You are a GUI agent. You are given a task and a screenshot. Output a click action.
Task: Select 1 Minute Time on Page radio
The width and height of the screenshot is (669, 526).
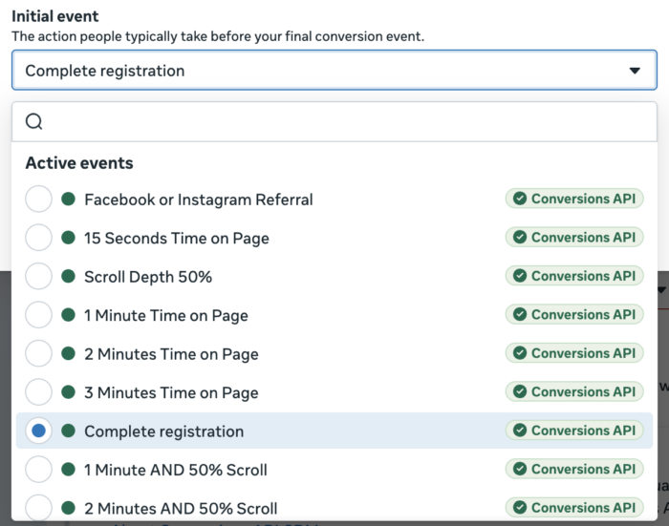point(38,315)
